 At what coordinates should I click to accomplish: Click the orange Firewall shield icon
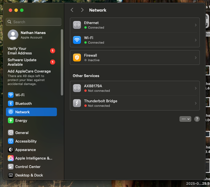tap(77, 58)
